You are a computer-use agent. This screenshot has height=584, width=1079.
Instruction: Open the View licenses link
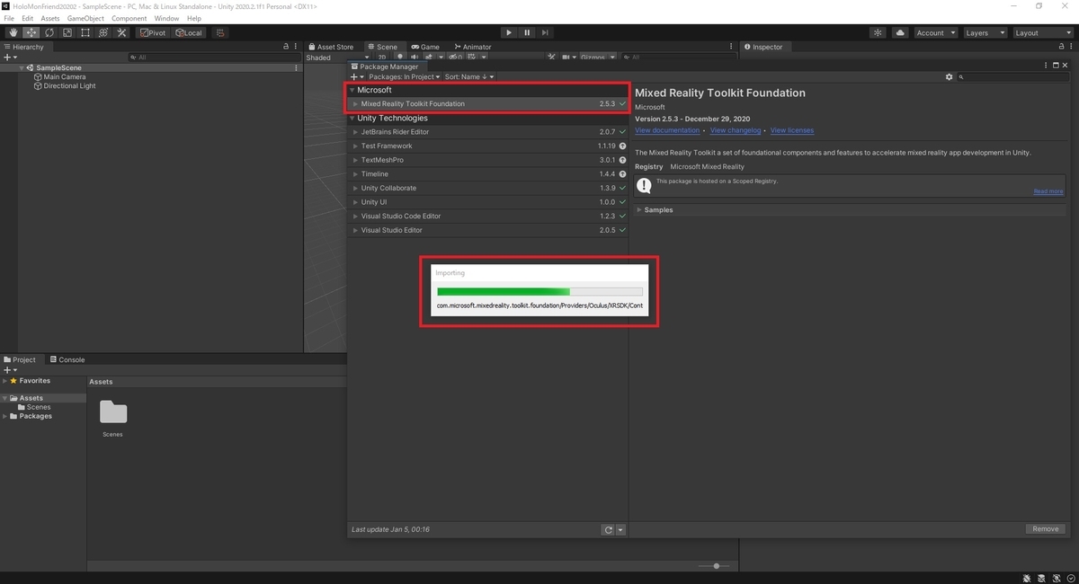792,130
